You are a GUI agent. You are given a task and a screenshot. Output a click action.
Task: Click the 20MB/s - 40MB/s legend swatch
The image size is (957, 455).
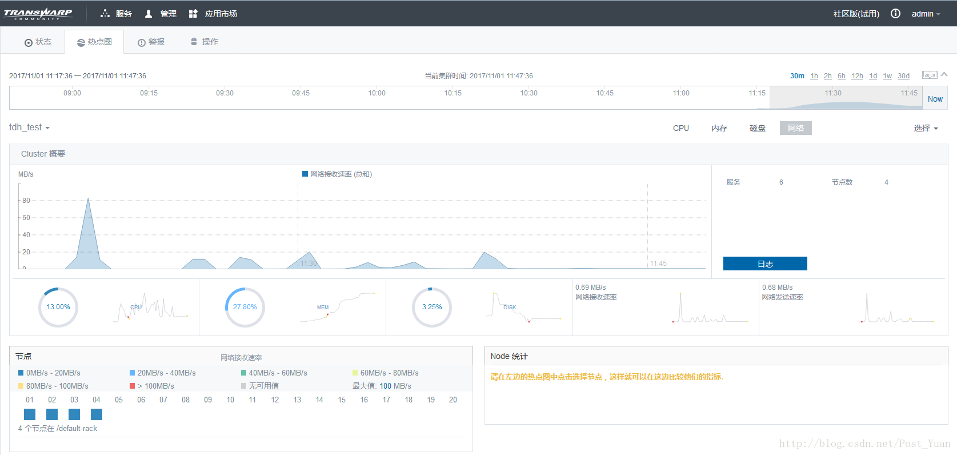133,373
